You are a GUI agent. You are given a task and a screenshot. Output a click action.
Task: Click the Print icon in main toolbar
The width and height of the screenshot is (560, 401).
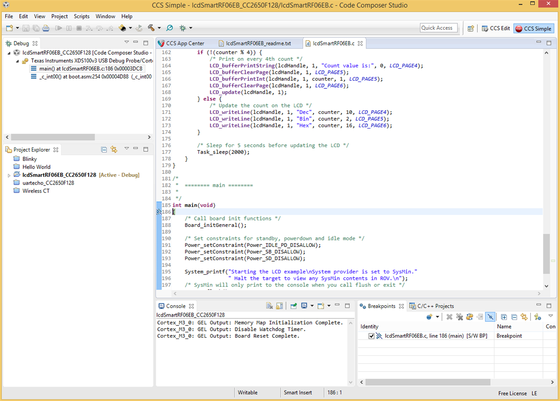46,28
